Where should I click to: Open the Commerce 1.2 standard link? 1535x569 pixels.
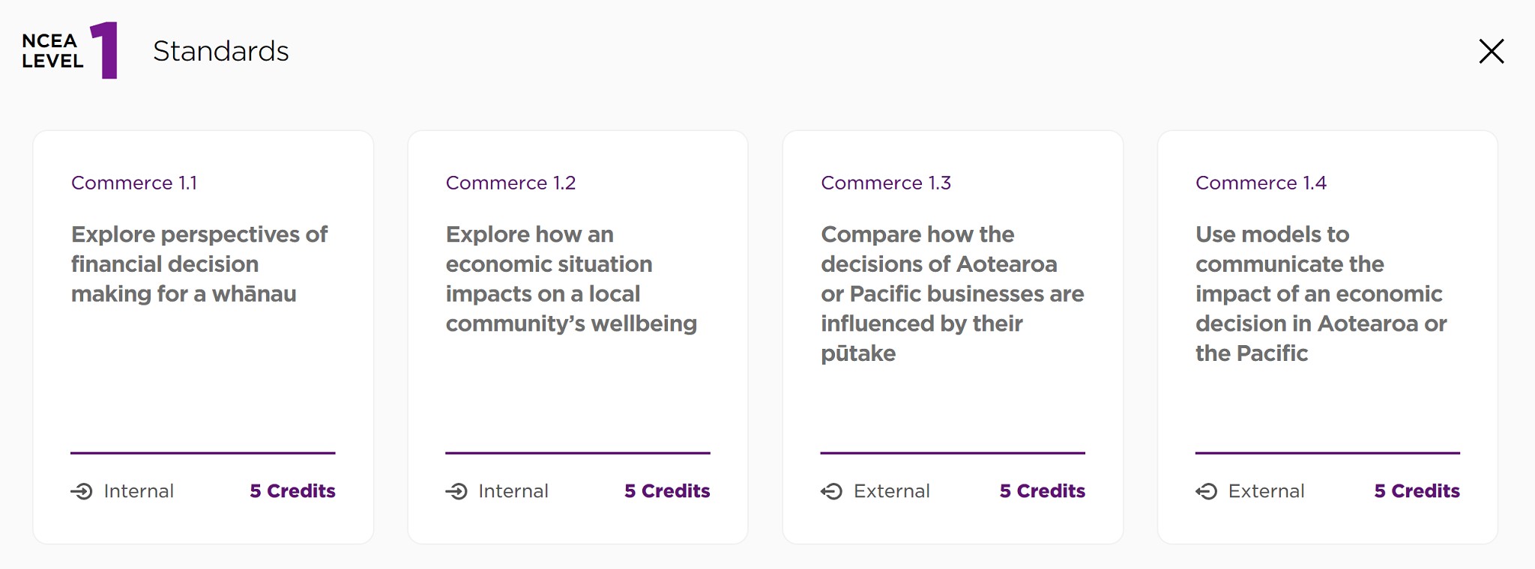click(x=510, y=183)
